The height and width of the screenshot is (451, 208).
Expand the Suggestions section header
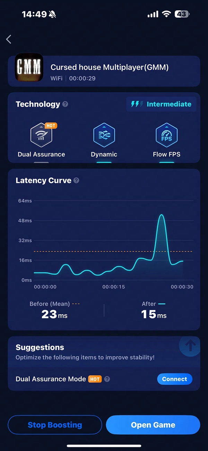coord(40,347)
